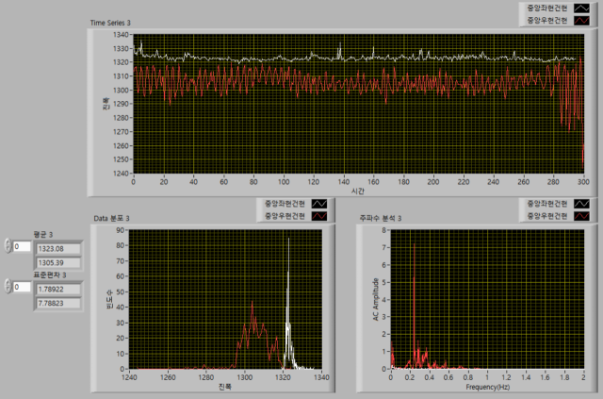This screenshot has height=399, width=603.
Task: Click white plot icon in Time Series 3 legend
Action: (583, 7)
